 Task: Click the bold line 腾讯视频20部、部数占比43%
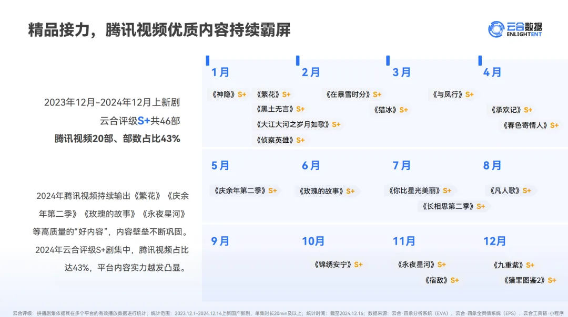pos(117,139)
